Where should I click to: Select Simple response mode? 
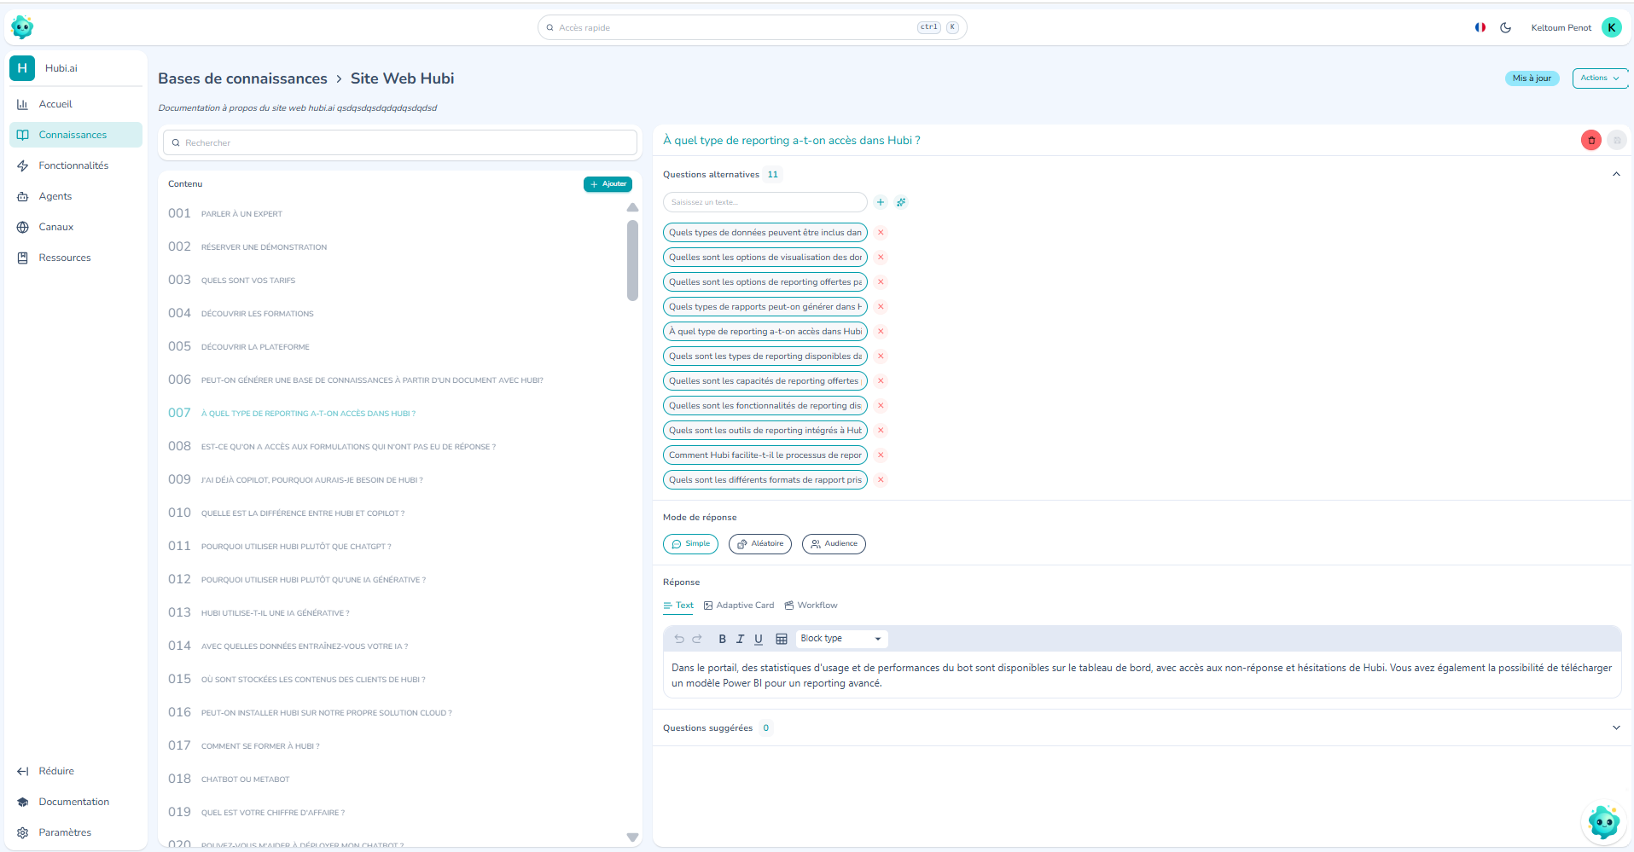pos(691,544)
